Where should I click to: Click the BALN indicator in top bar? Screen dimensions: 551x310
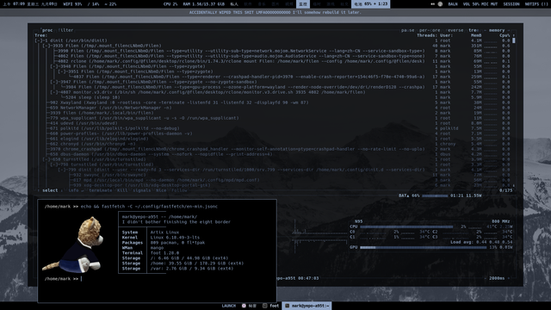(453, 4)
